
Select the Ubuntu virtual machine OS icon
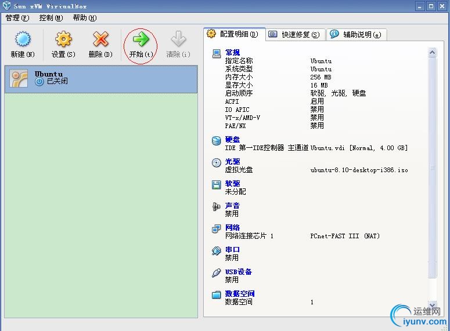click(19, 78)
